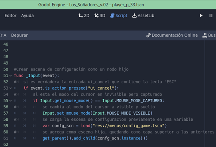
Task: Click the 3D workspace axes icon
Action: (96, 16)
